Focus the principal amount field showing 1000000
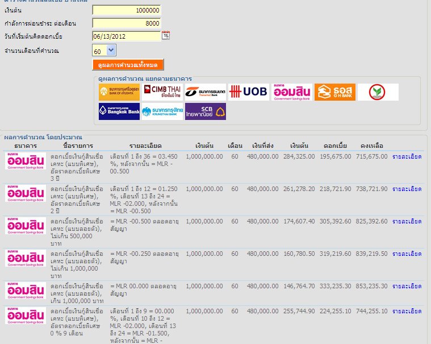This screenshot has width=431, height=344. coord(127,10)
